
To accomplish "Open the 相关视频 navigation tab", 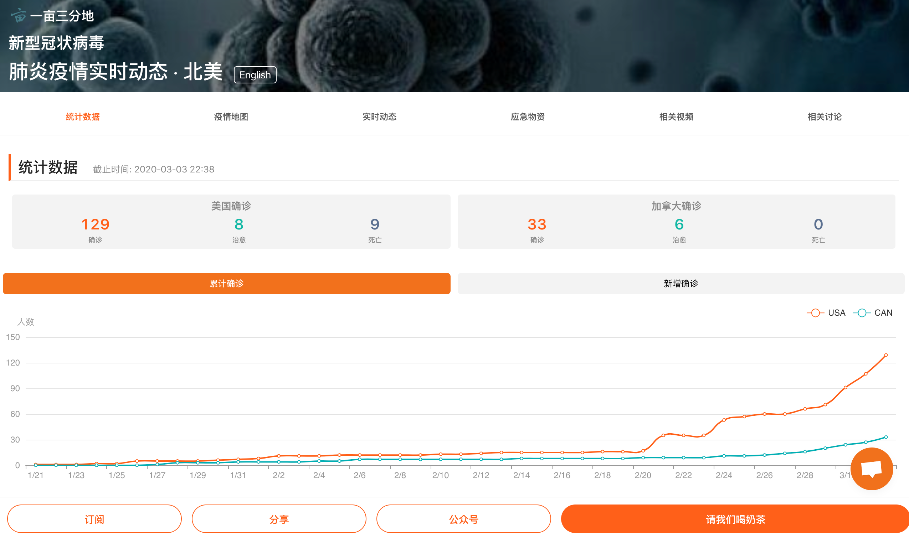I will (676, 117).
